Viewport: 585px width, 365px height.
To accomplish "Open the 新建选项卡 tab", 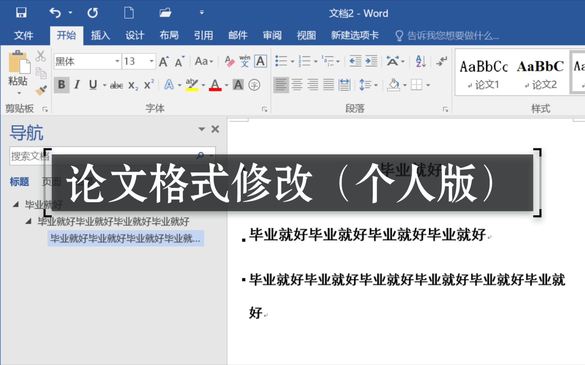I will point(354,35).
